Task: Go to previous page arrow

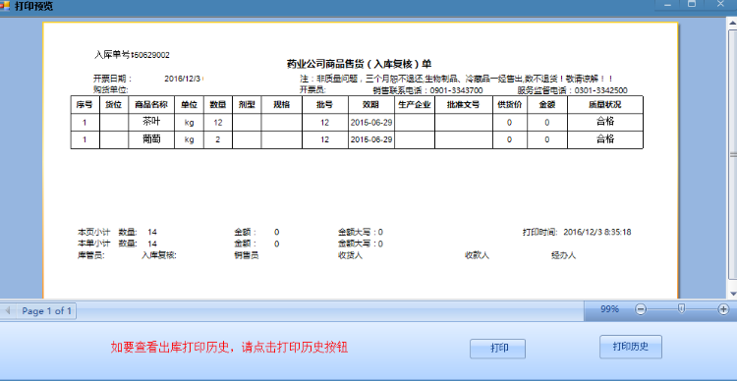Action: [8, 311]
